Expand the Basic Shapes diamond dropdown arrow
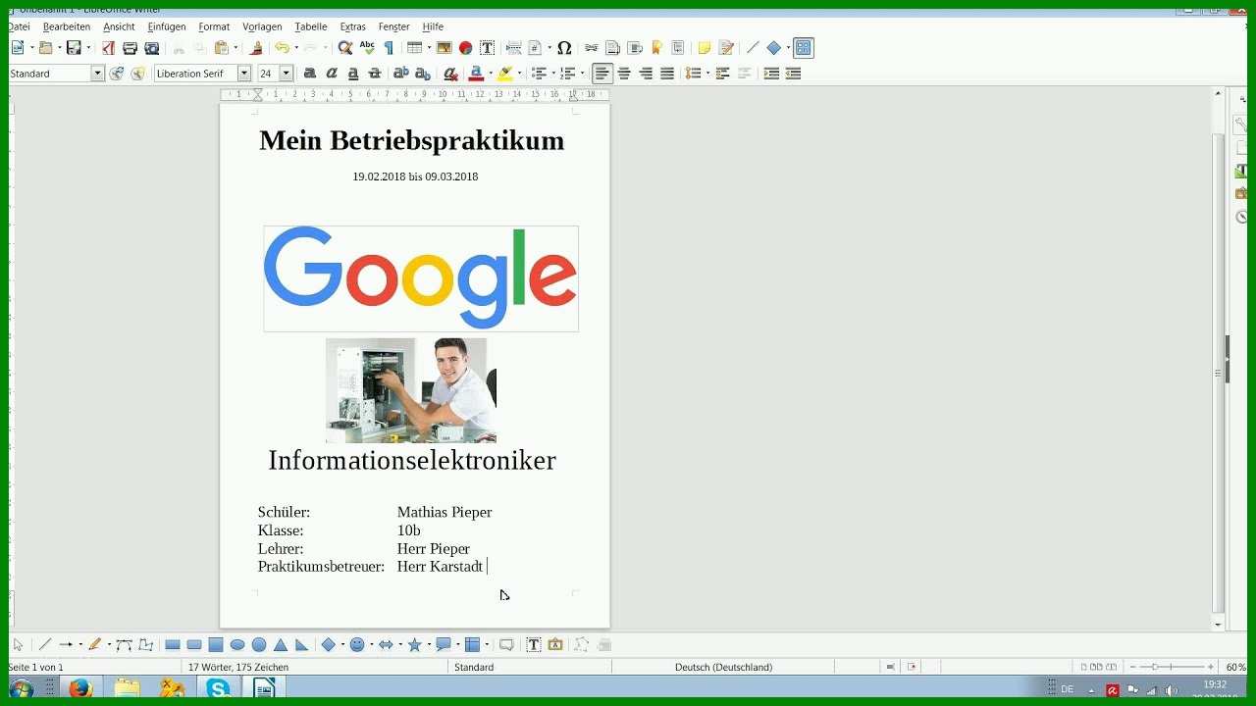Image resolution: width=1256 pixels, height=706 pixels. (x=342, y=645)
